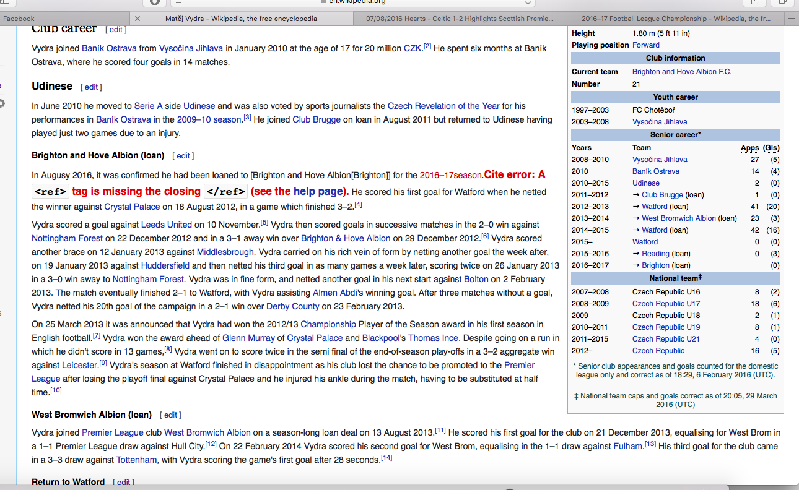Open the red 2016–17season link
This screenshot has width=799, height=490.
click(452, 176)
